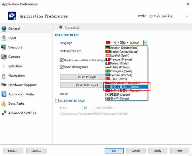Click the Italy flag icon

point(108,63)
